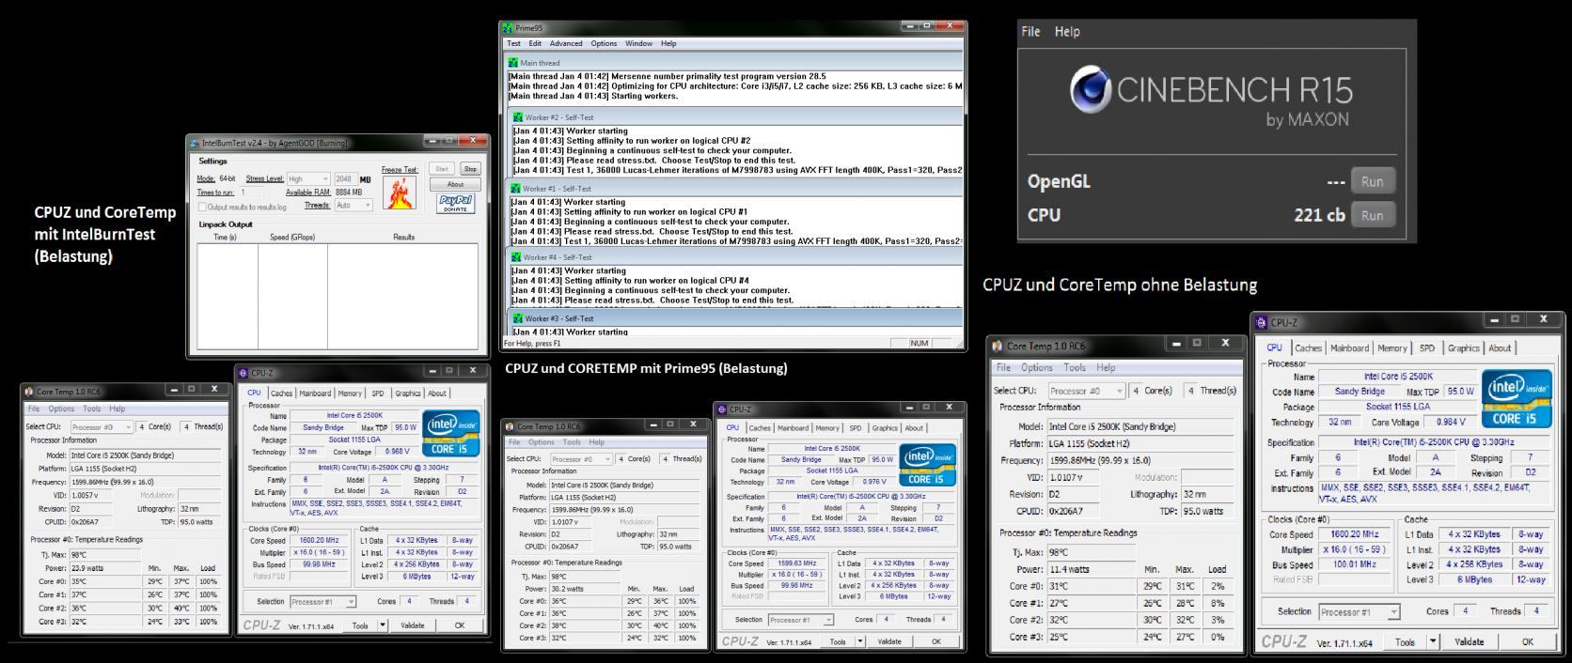Click the Start button in IntelBurnTest
This screenshot has height=663, width=1572.
tap(443, 169)
